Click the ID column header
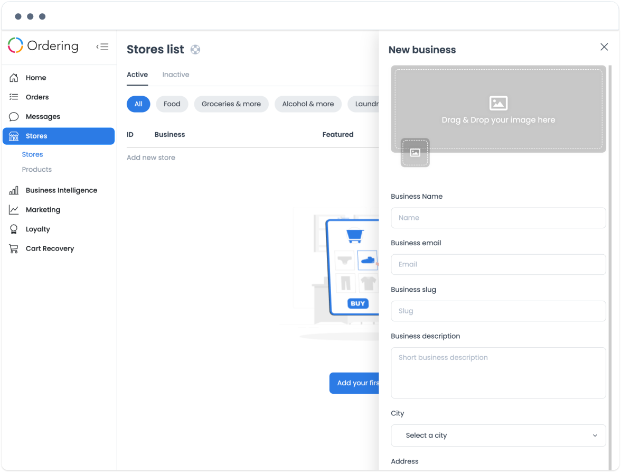The width and height of the screenshot is (621, 473). point(130,134)
